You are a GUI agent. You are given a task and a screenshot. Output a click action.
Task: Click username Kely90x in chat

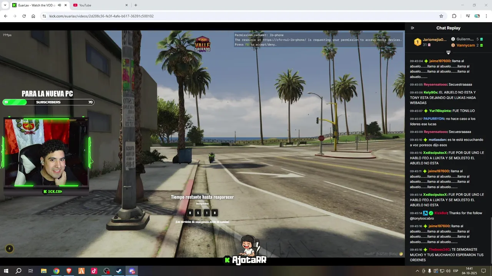pos(430,92)
